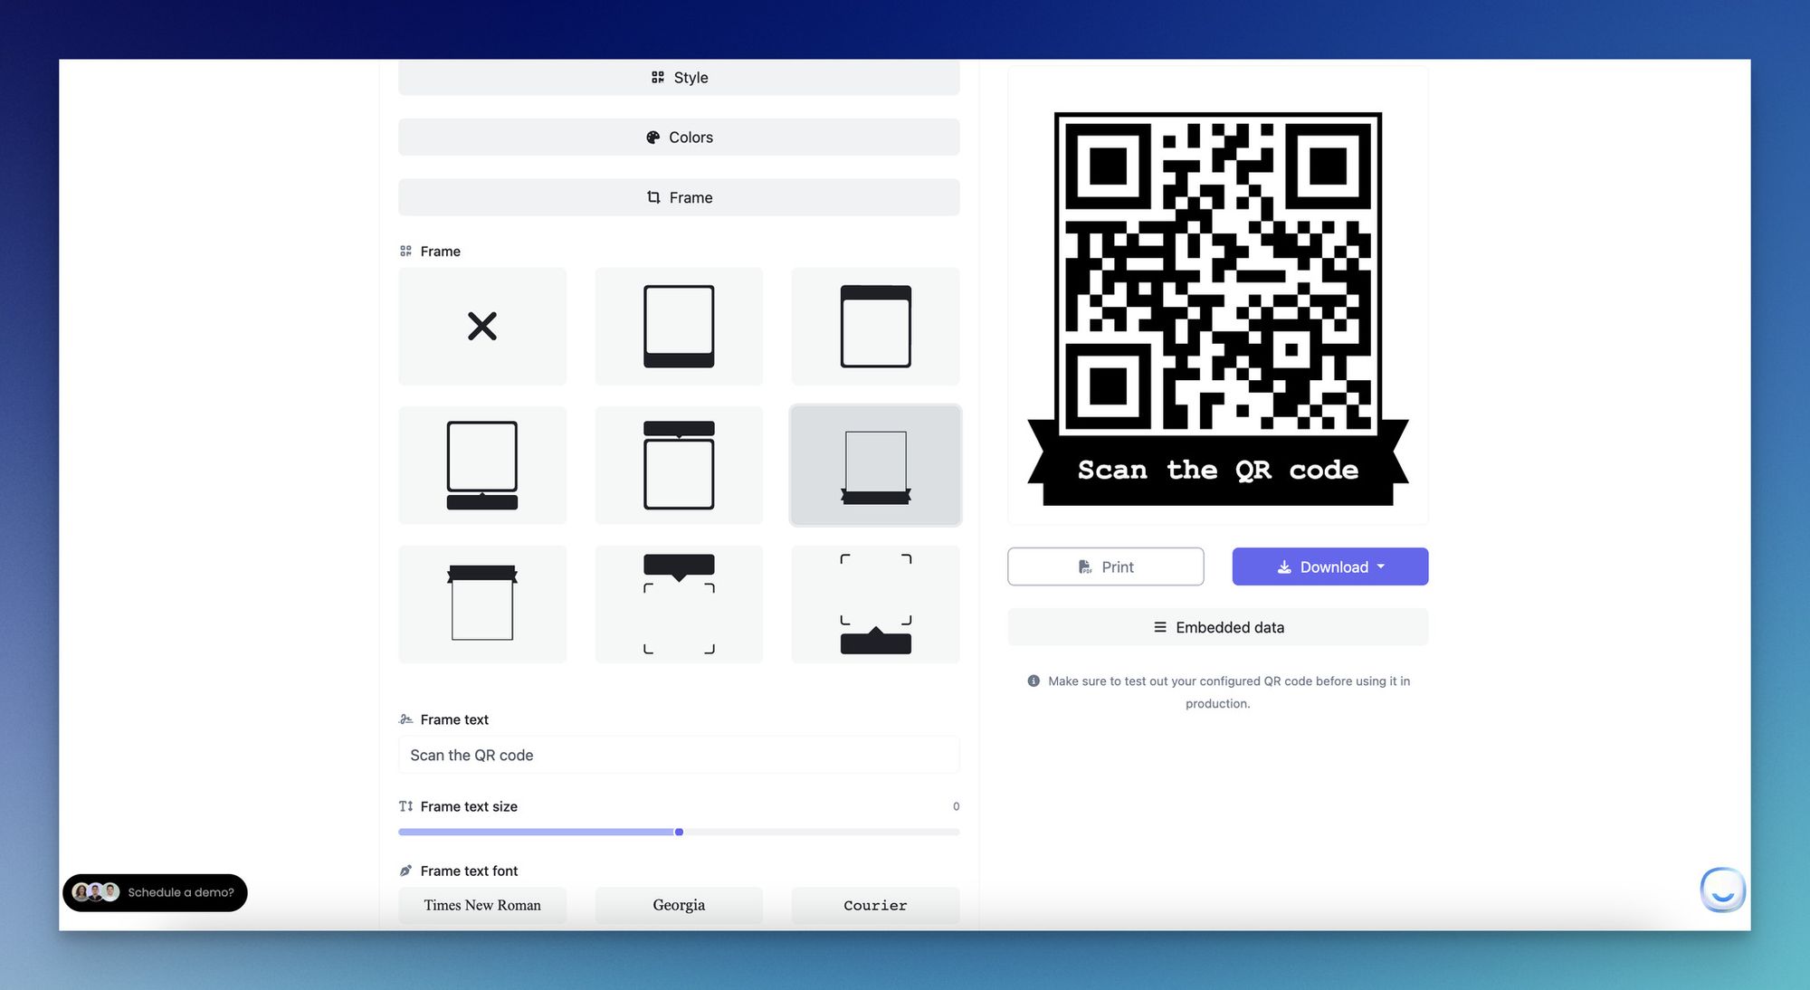1810x990 pixels.
Task: Open the chat support bubble
Action: click(x=1722, y=890)
